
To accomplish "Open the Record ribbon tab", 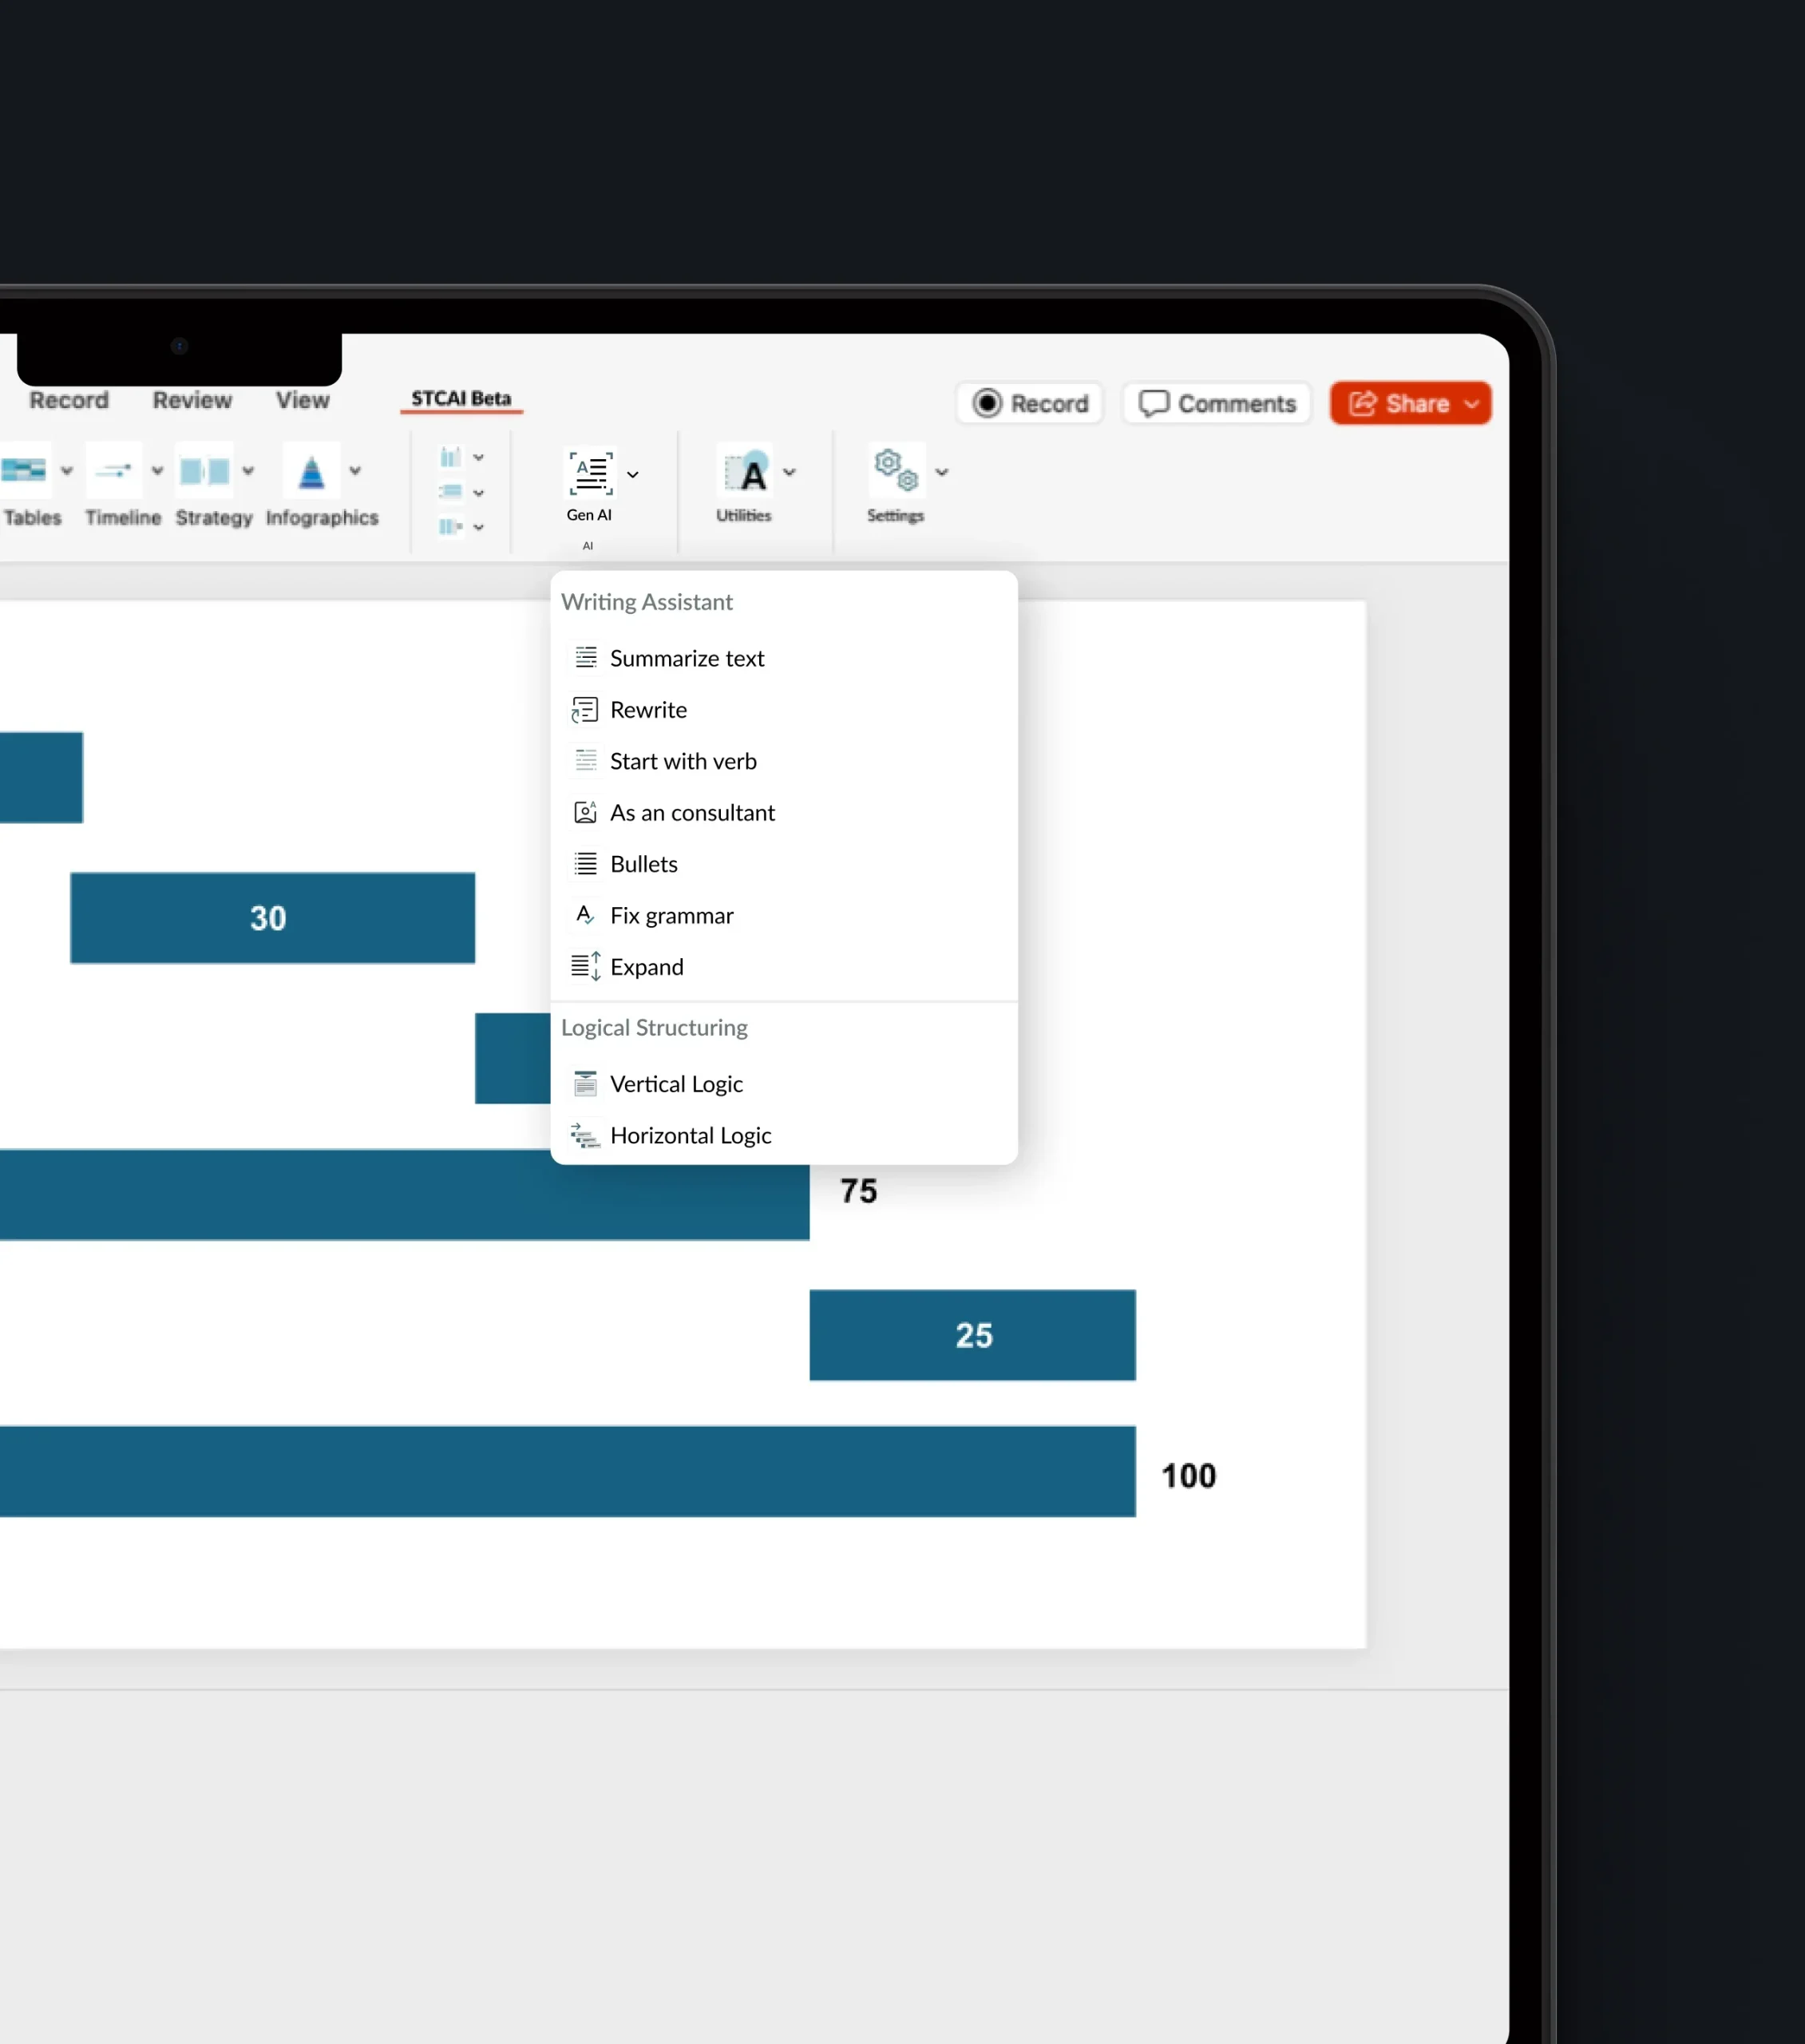I will tap(69, 400).
